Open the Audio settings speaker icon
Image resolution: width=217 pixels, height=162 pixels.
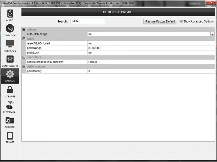pos(10,14)
